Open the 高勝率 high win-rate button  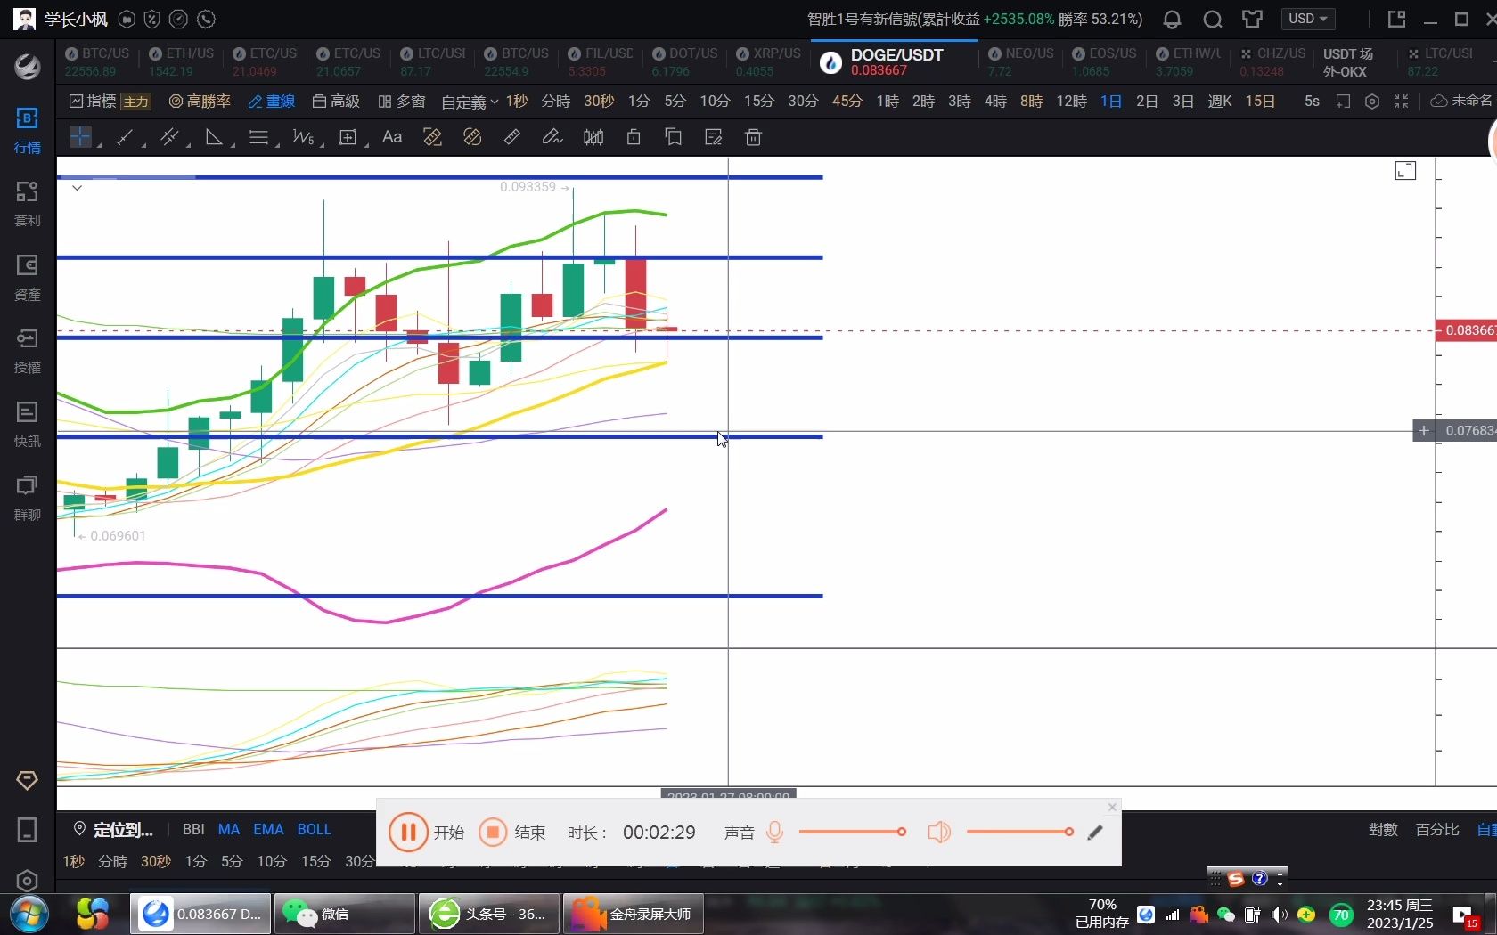200,102
